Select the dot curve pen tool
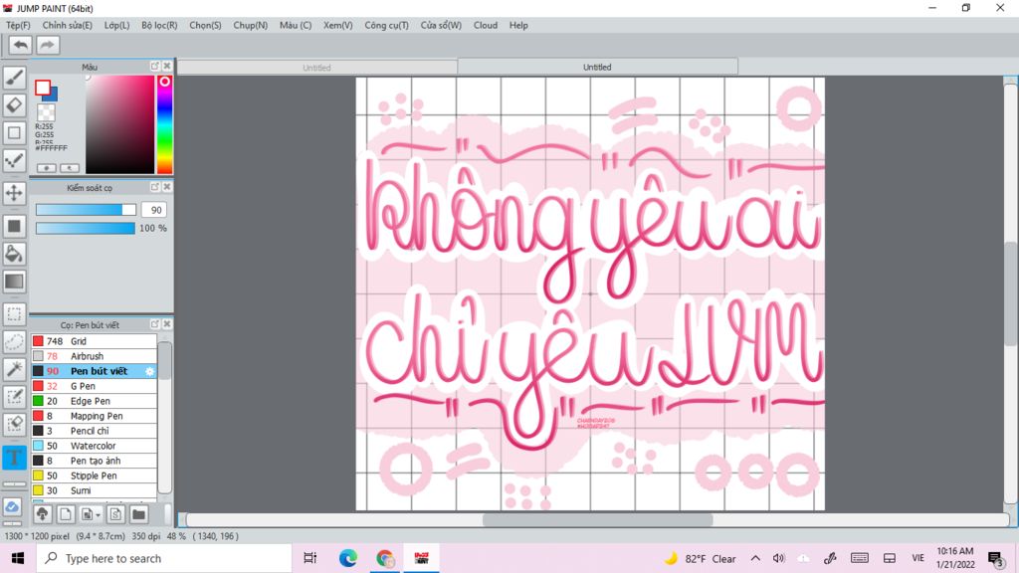This screenshot has width=1019, height=573. coord(14,160)
